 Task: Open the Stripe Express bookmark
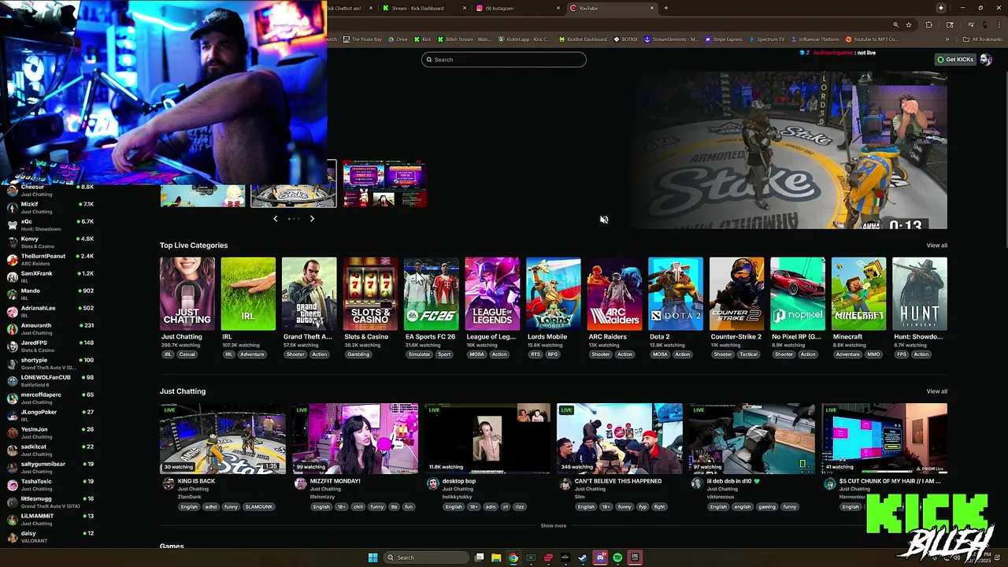pos(723,39)
